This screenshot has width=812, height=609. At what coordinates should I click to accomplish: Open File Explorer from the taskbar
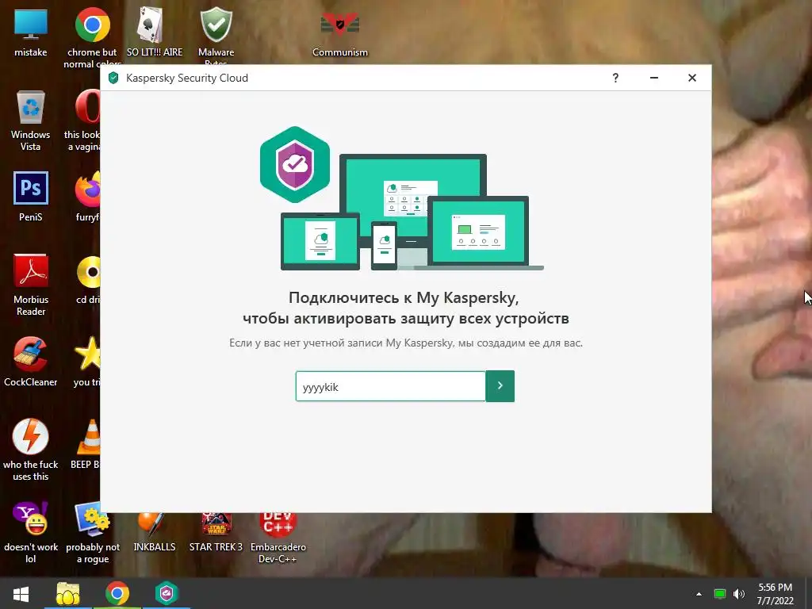(x=68, y=594)
